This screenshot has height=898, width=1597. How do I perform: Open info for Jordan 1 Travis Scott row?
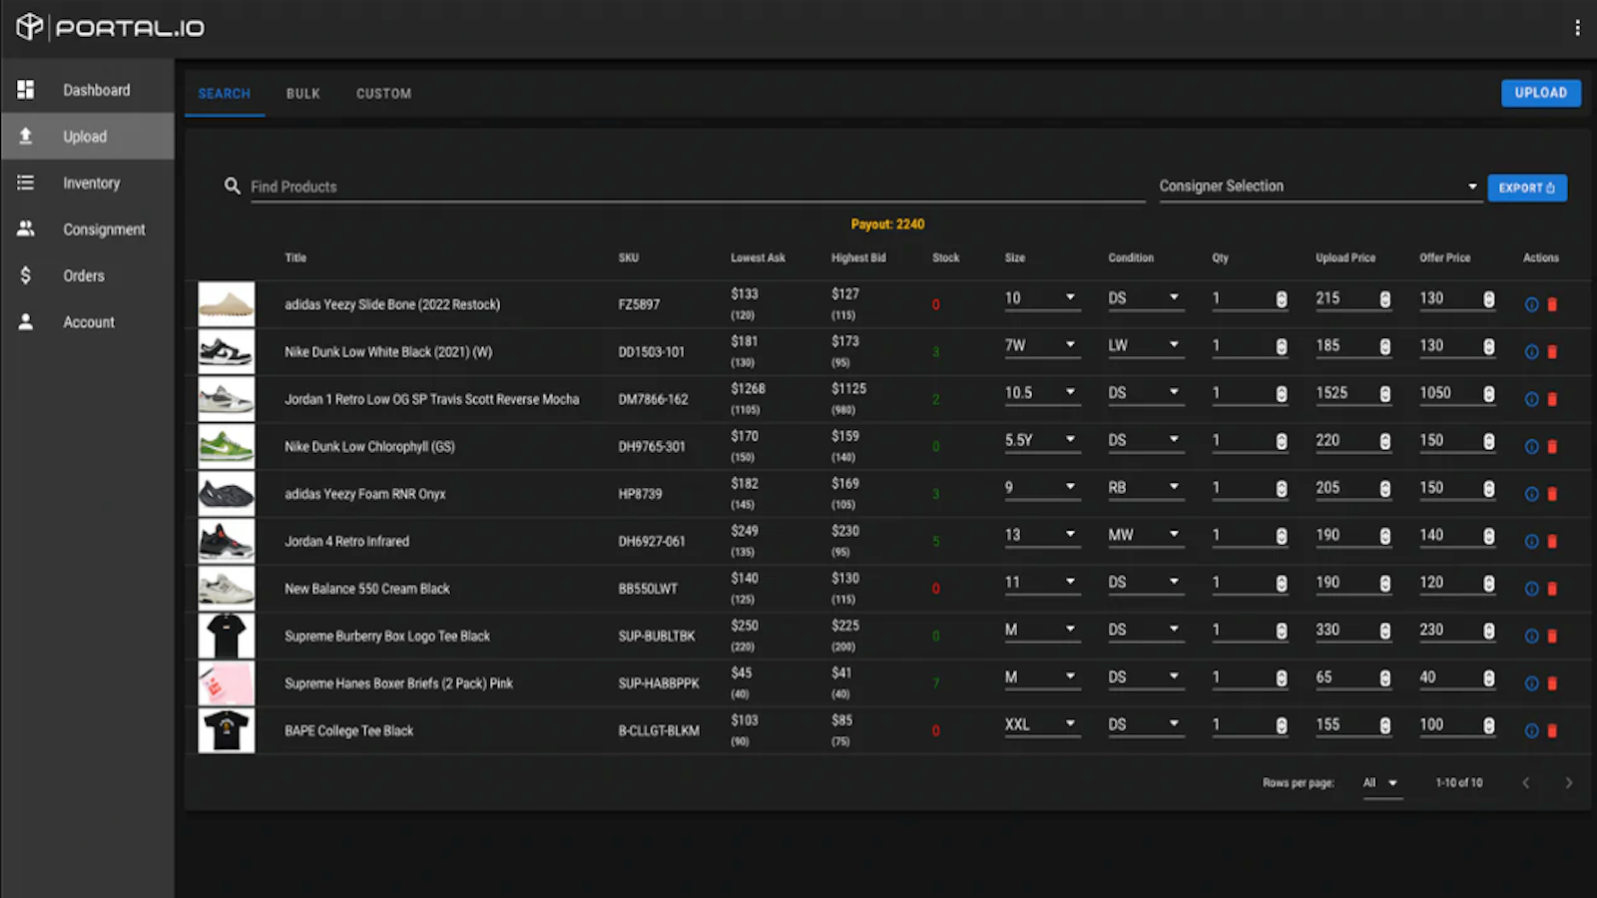point(1531,399)
